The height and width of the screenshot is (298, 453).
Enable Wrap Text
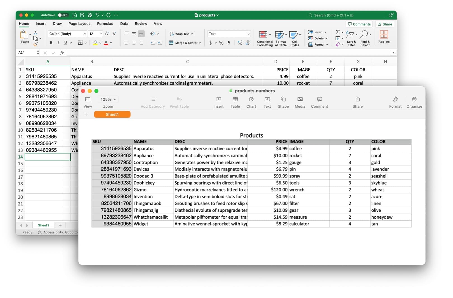[x=182, y=34]
